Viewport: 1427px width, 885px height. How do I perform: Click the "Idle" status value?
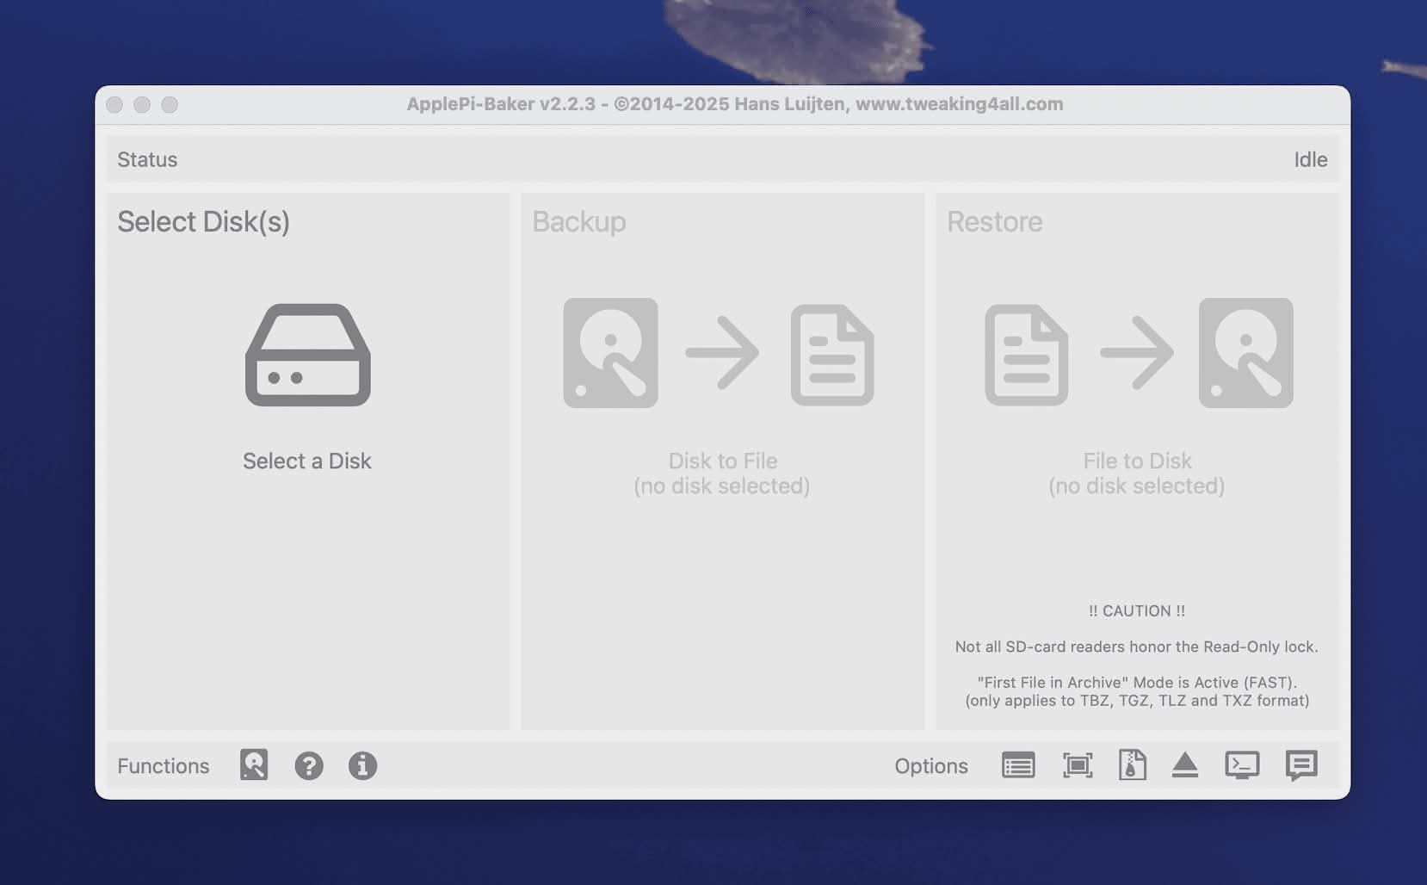[1311, 159]
